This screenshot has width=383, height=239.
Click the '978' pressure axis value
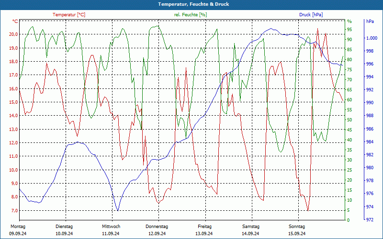coord(370,181)
